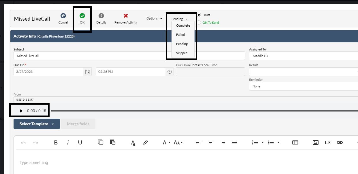Underline the selected text

pyautogui.click(x=80, y=142)
